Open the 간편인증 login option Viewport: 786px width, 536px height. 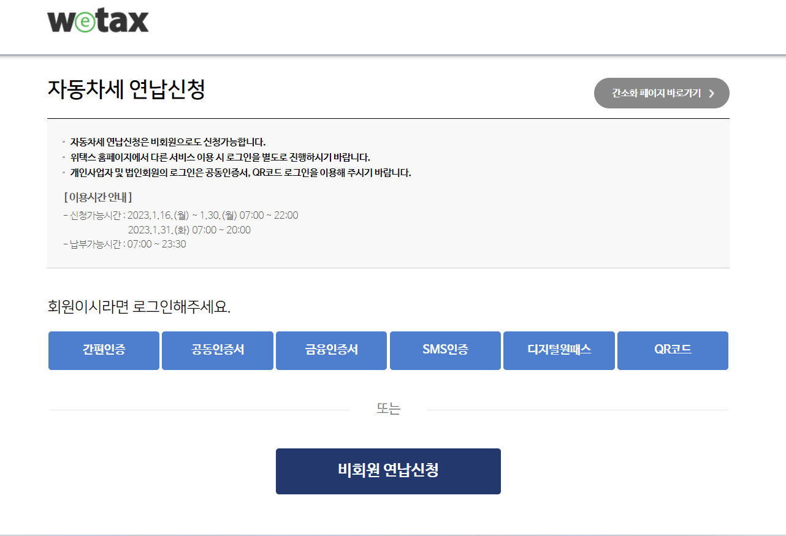(103, 350)
